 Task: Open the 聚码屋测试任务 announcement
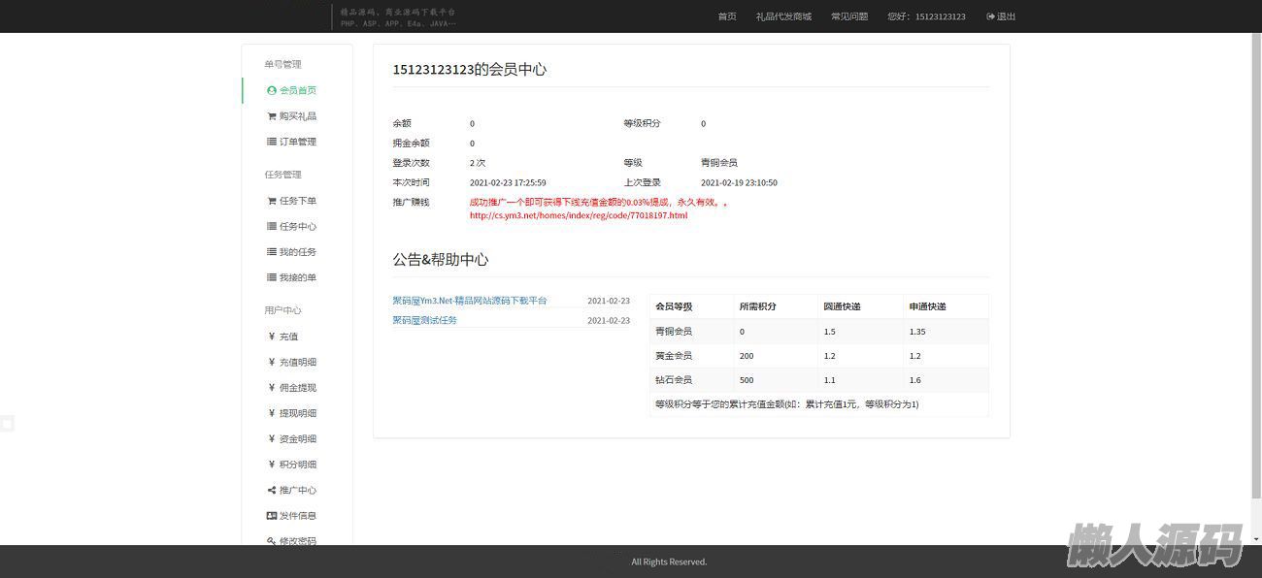click(424, 320)
